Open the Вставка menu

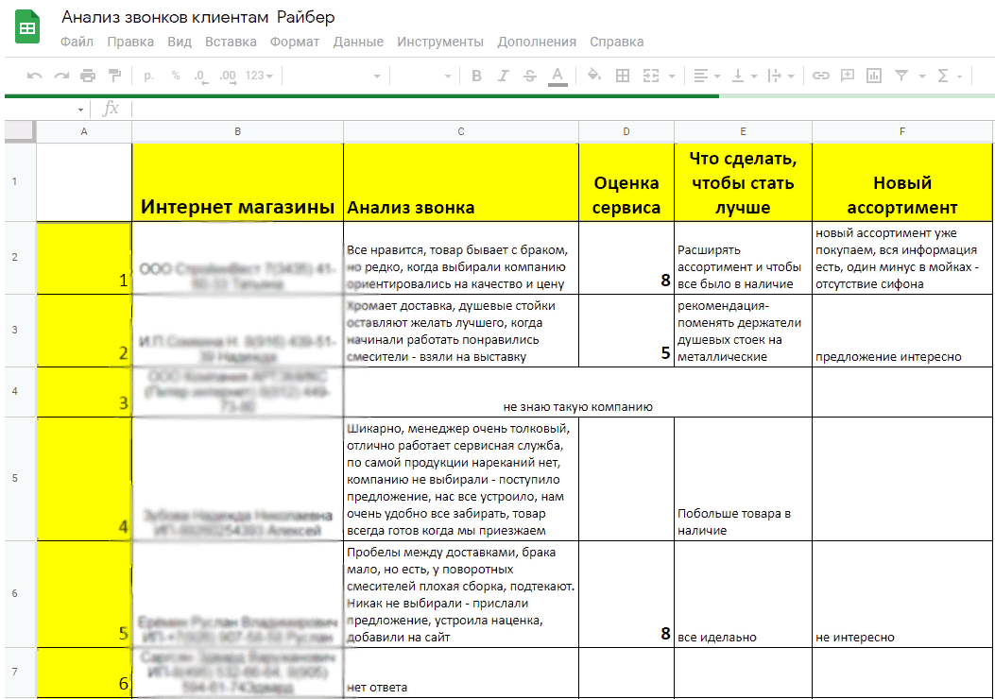tap(231, 42)
